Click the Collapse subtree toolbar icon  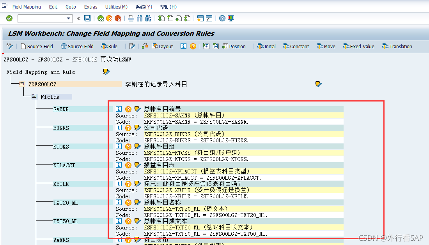pos(216,46)
